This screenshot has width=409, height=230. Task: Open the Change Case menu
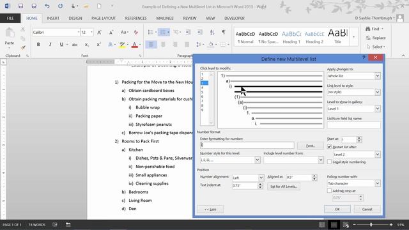tap(124, 33)
